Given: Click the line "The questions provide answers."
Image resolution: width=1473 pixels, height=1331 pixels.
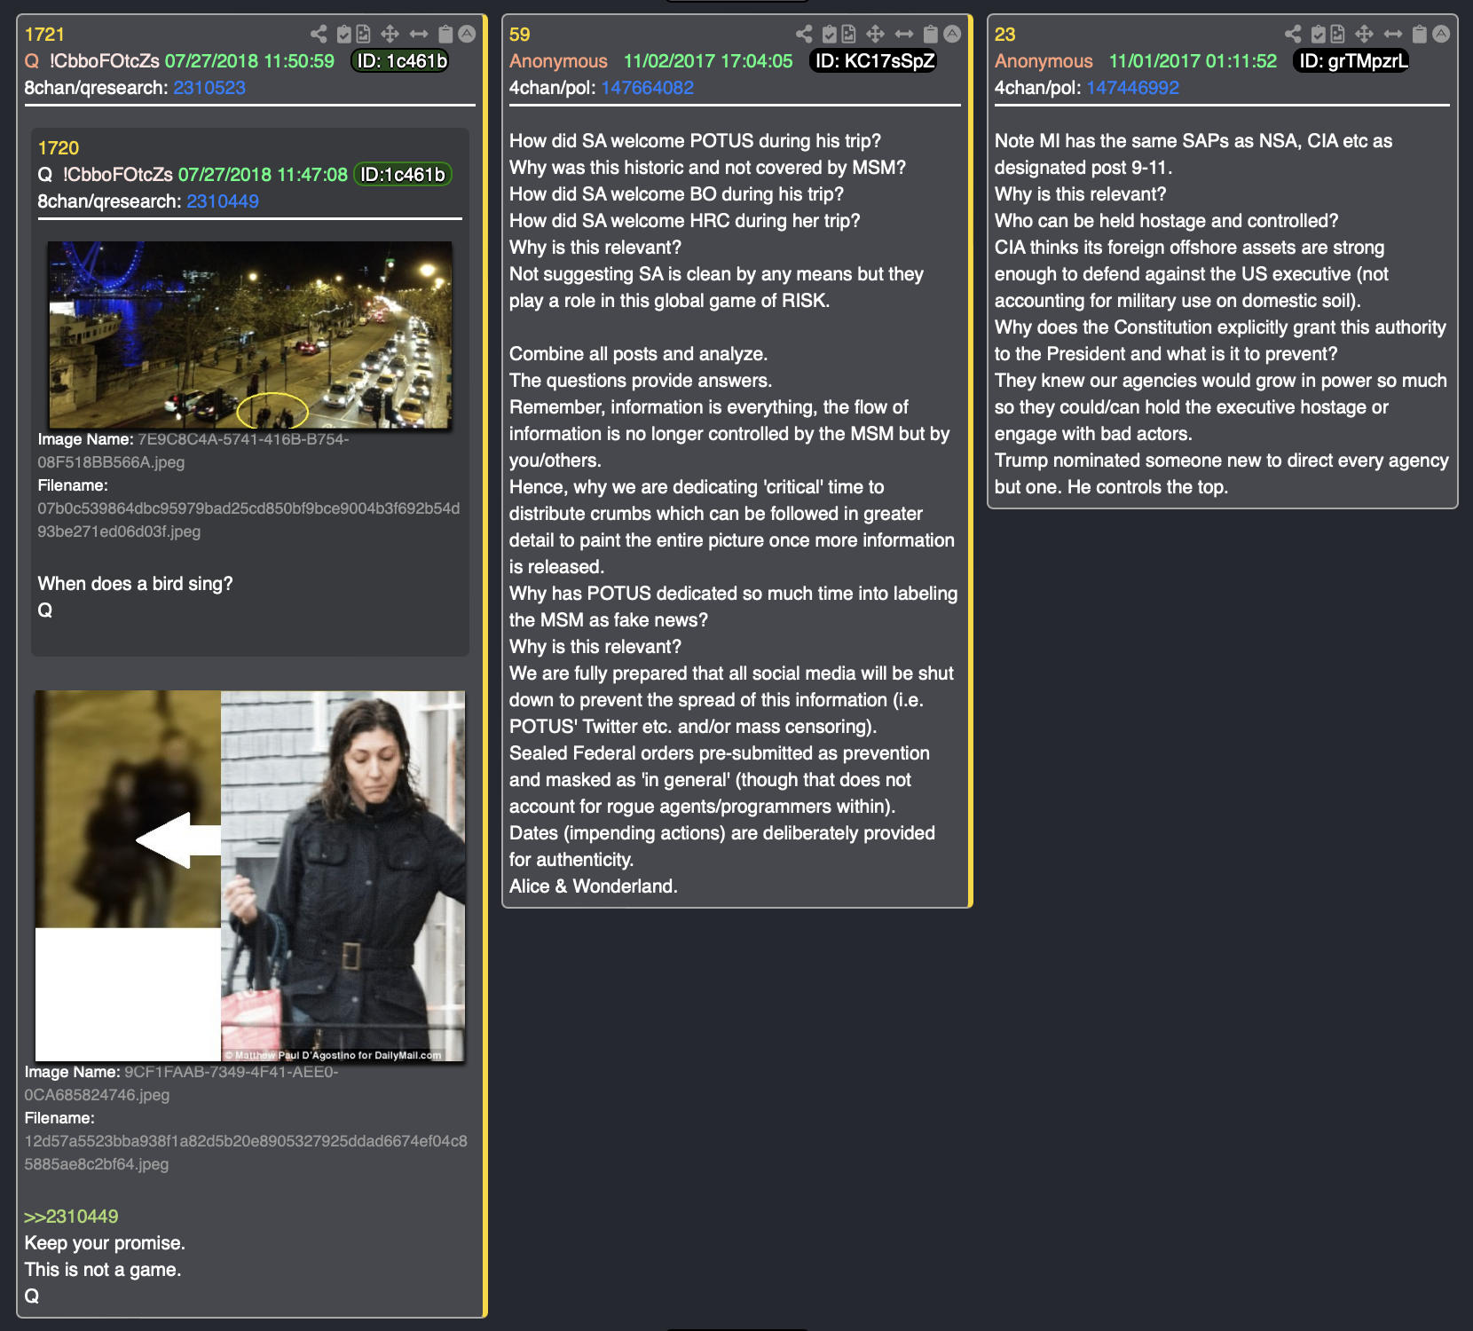Looking at the screenshot, I should tap(641, 381).
